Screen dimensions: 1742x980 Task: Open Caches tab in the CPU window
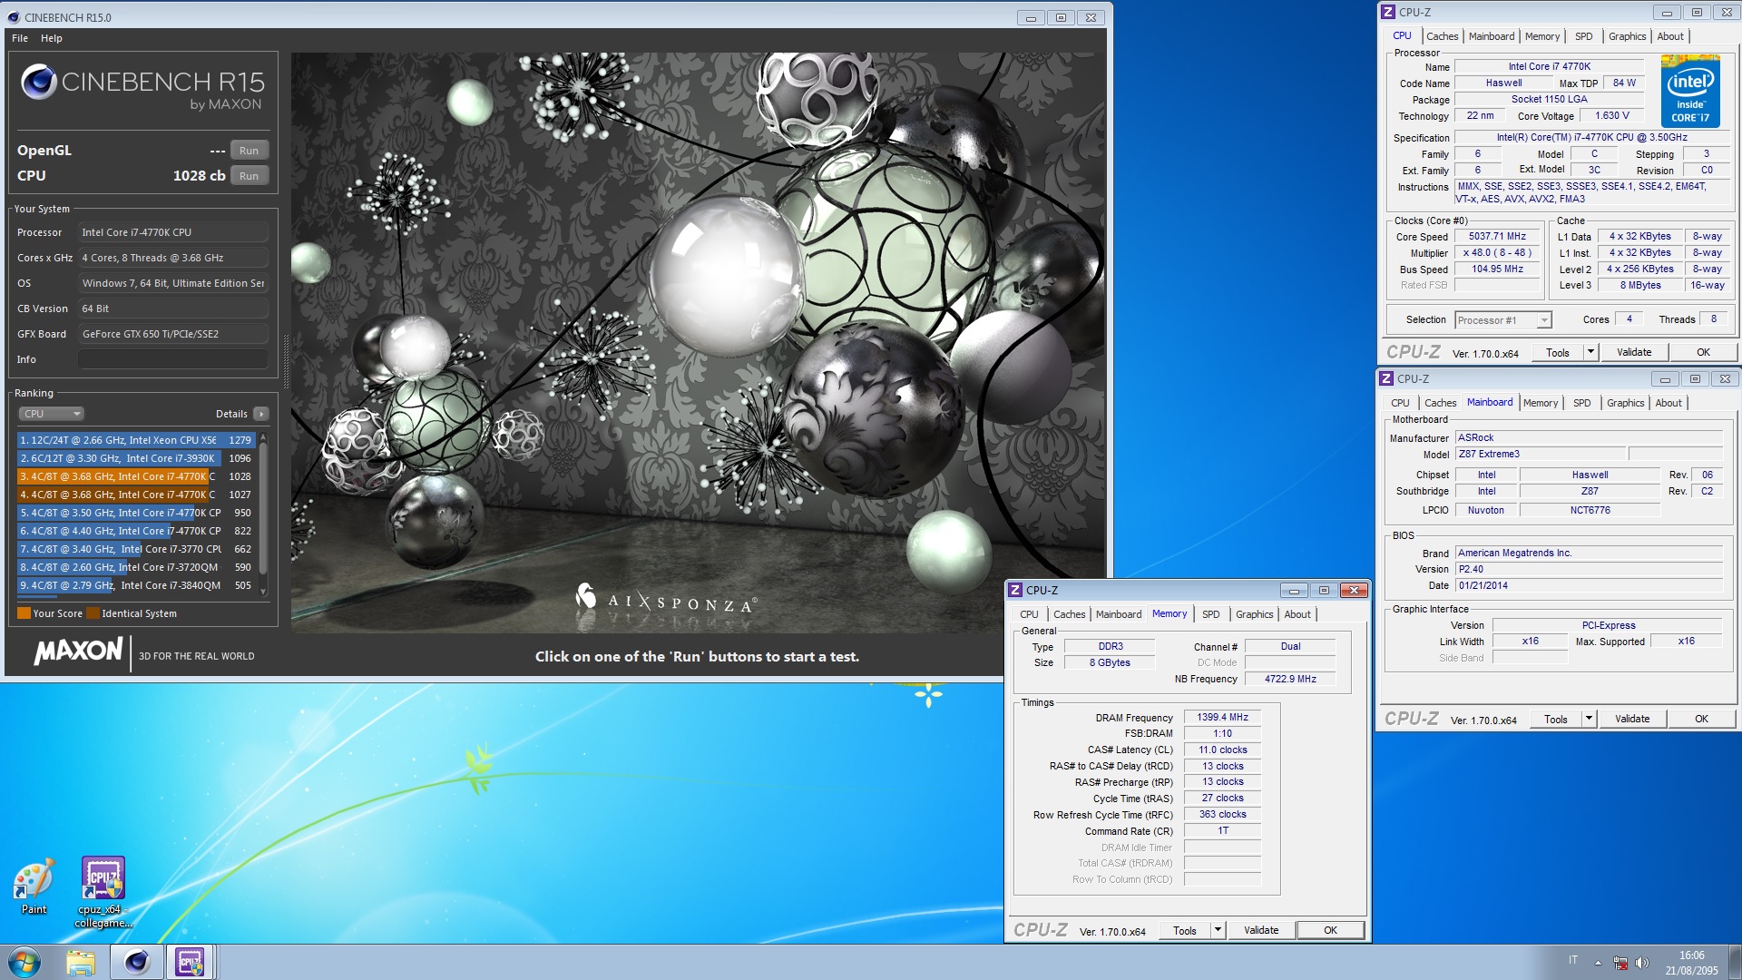tap(1442, 36)
